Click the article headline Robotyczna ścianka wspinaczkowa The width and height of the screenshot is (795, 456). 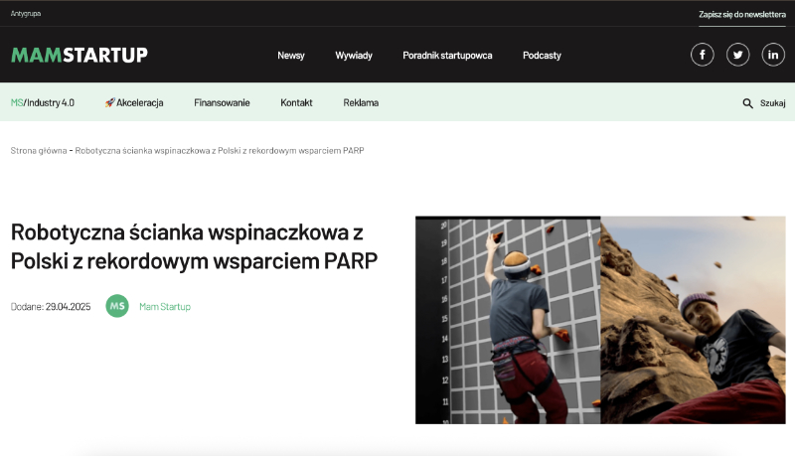click(x=194, y=246)
